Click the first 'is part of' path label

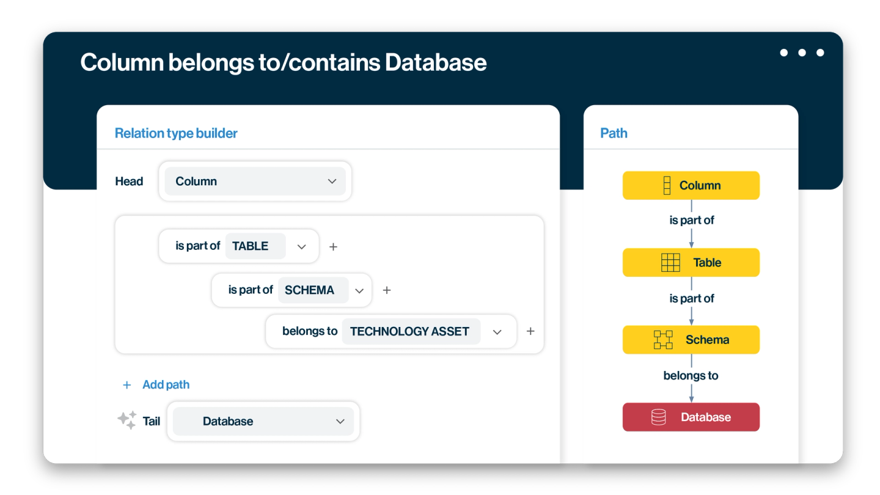coord(691,220)
